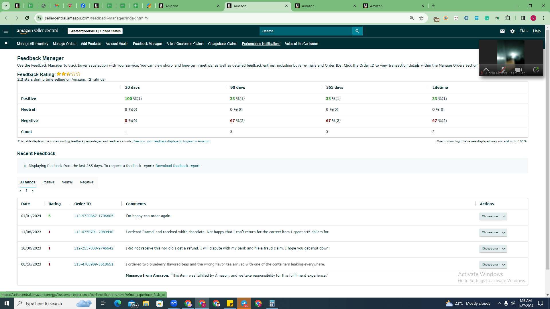
Task: Switch to Negative feedback tab
Action: coord(87,182)
